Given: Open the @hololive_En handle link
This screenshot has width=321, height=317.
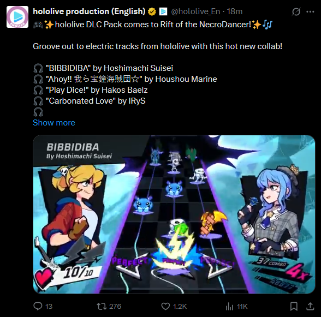Looking at the screenshot, I should pyautogui.click(x=195, y=11).
